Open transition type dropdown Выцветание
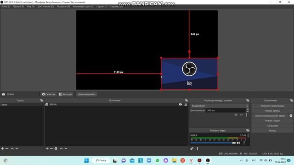This screenshot has width=294, height=165. (x=220, y=106)
